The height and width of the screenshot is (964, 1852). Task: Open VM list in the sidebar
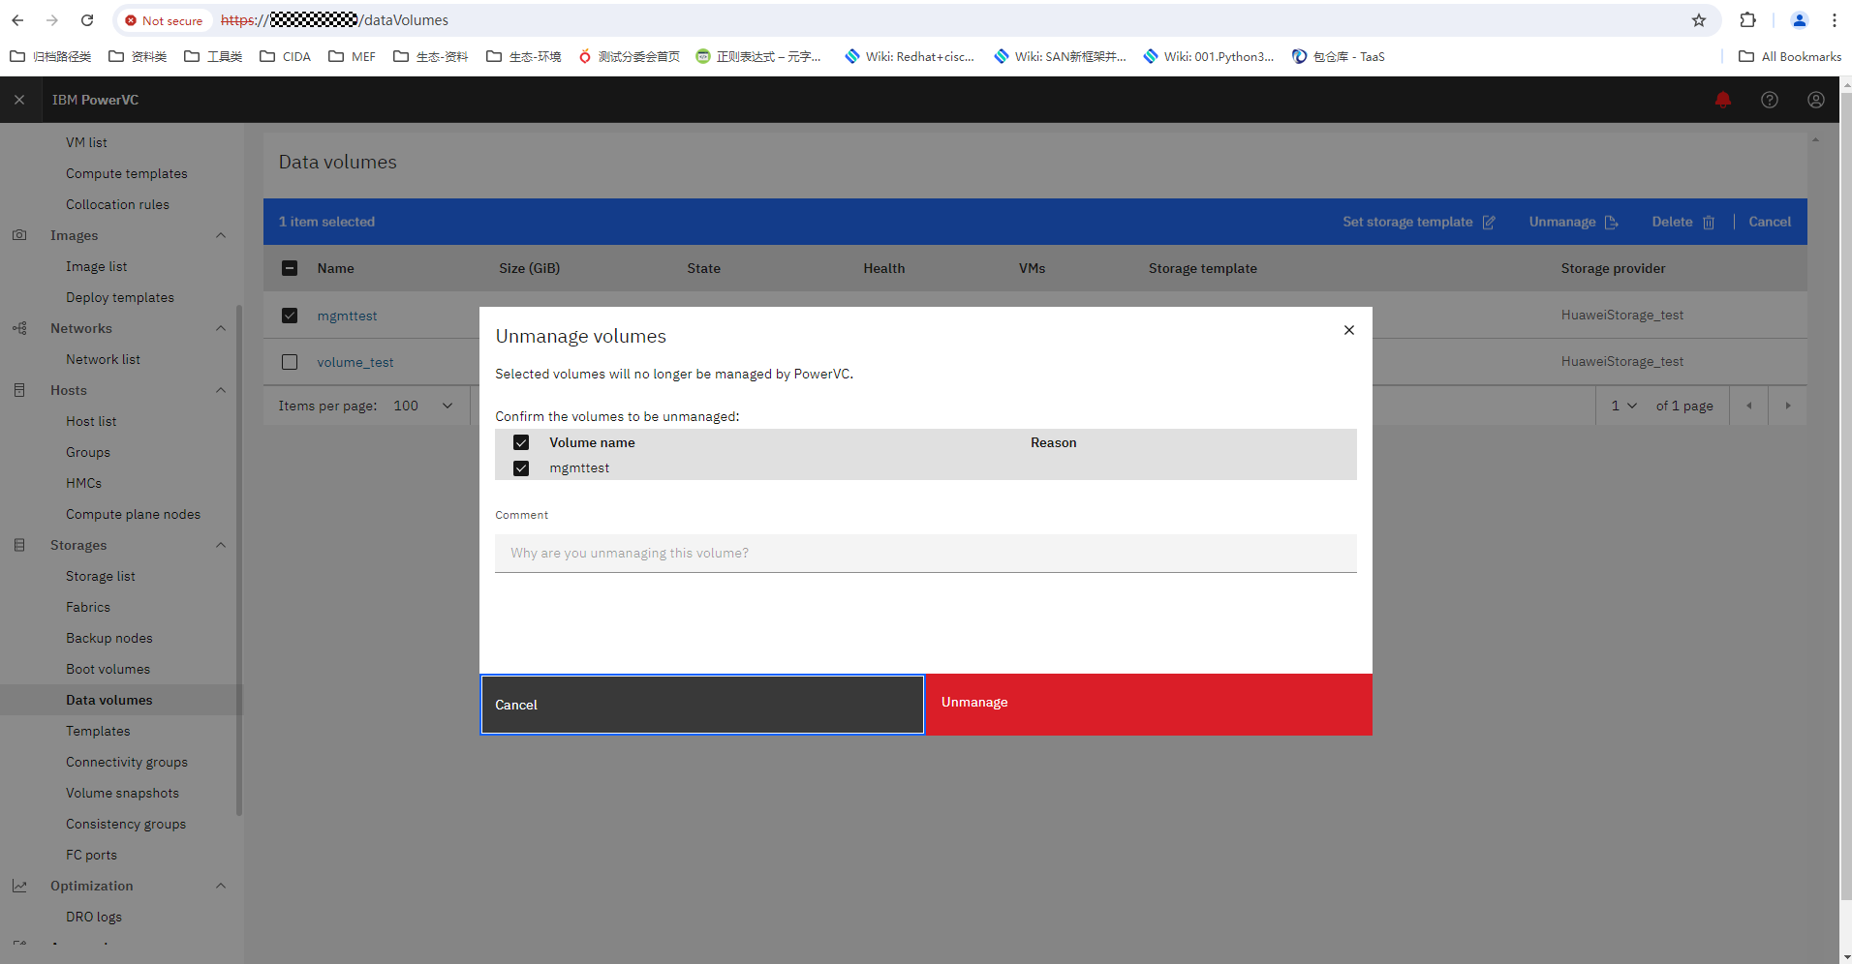[86, 142]
